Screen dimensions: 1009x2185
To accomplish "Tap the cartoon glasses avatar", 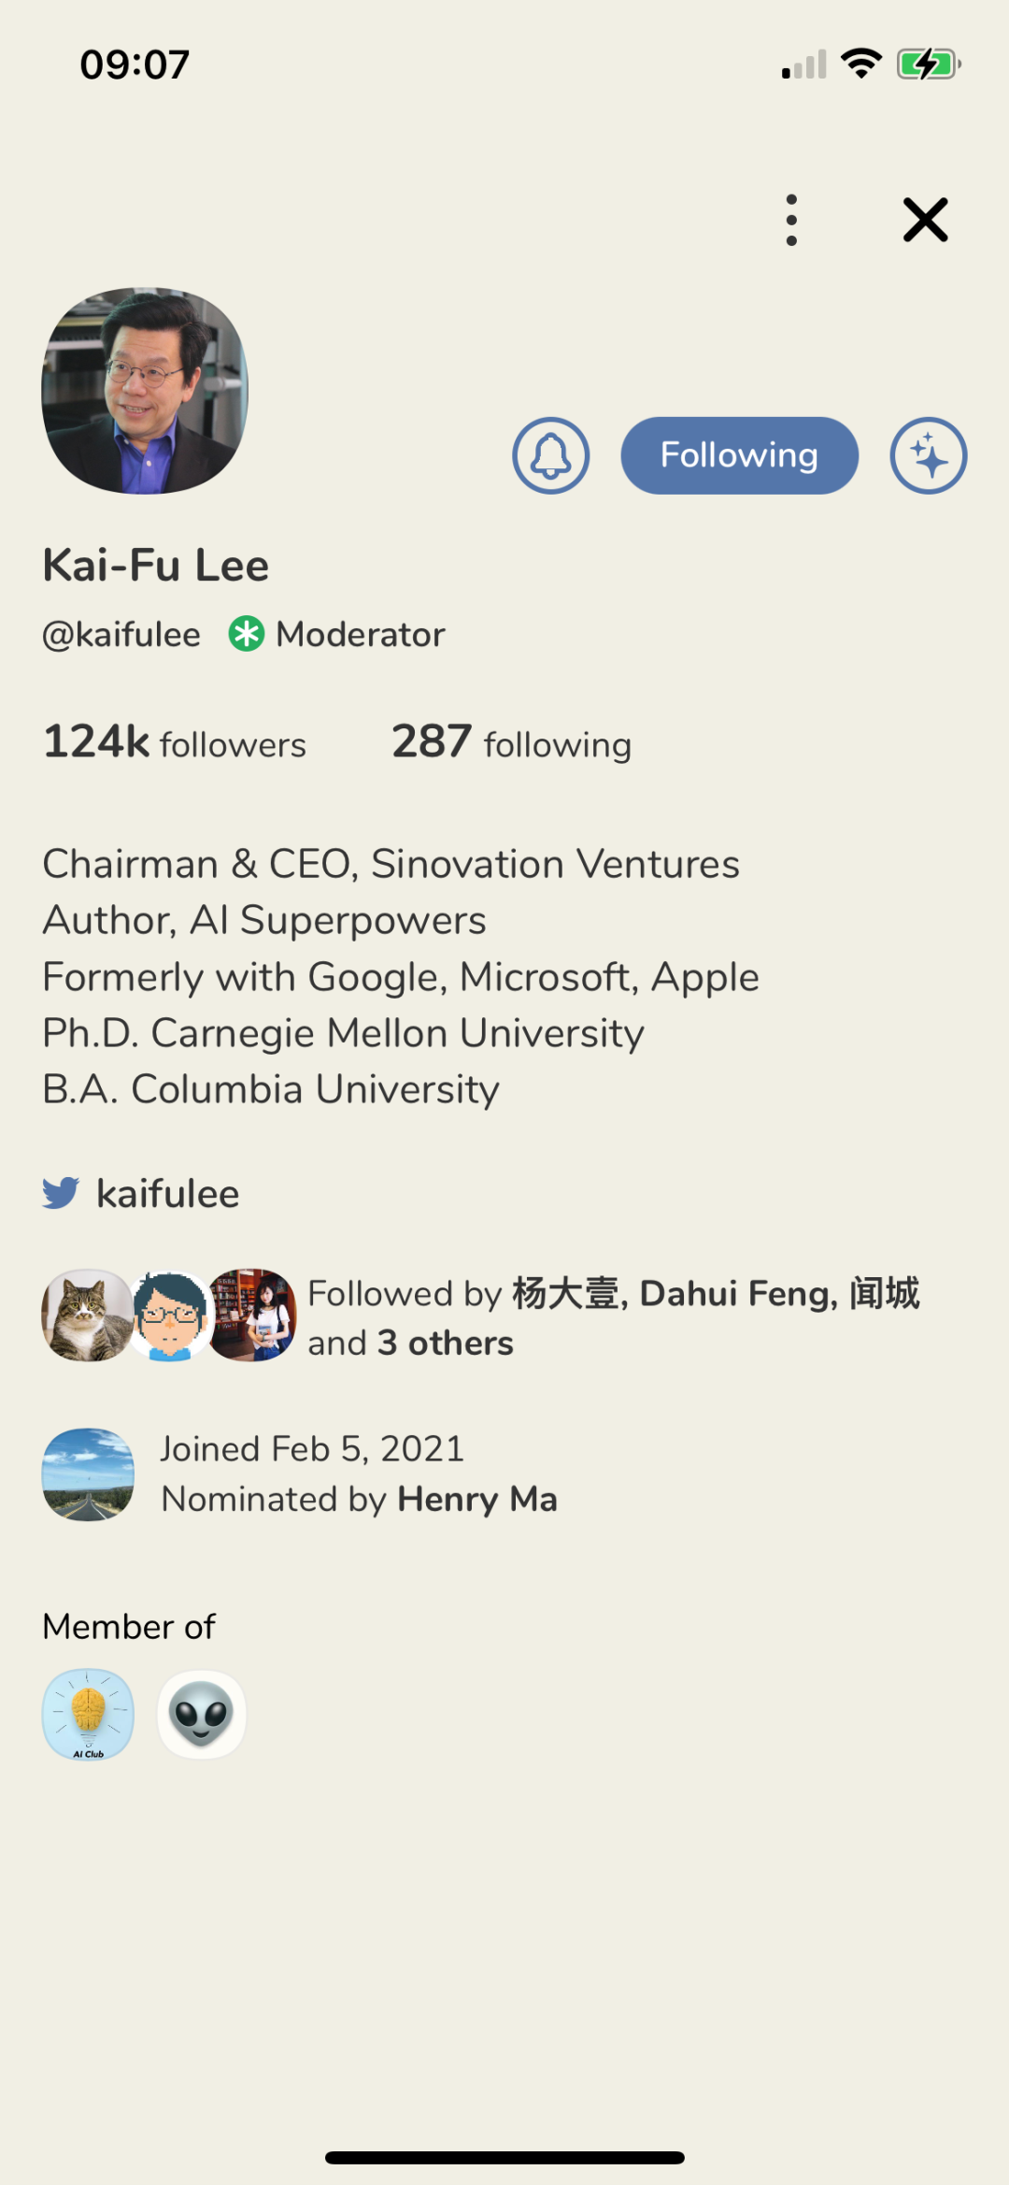I will [170, 1315].
